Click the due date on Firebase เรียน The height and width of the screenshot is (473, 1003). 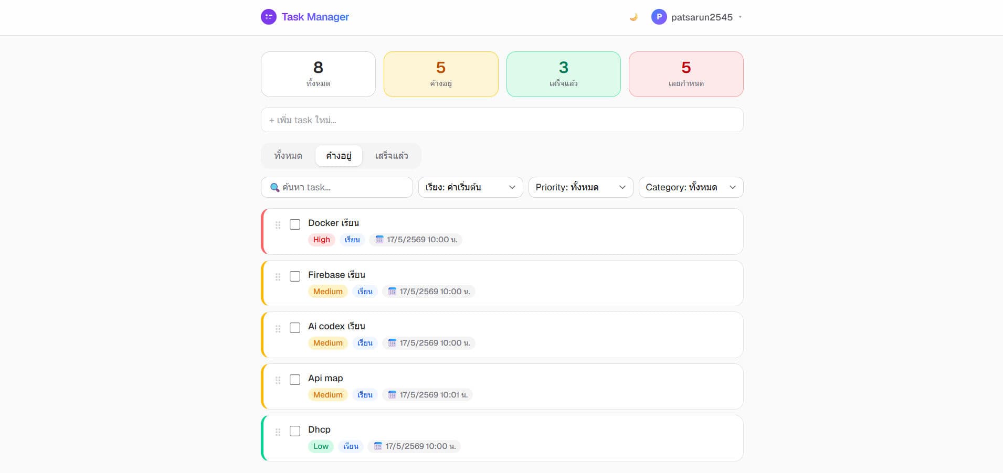pyautogui.click(x=429, y=292)
